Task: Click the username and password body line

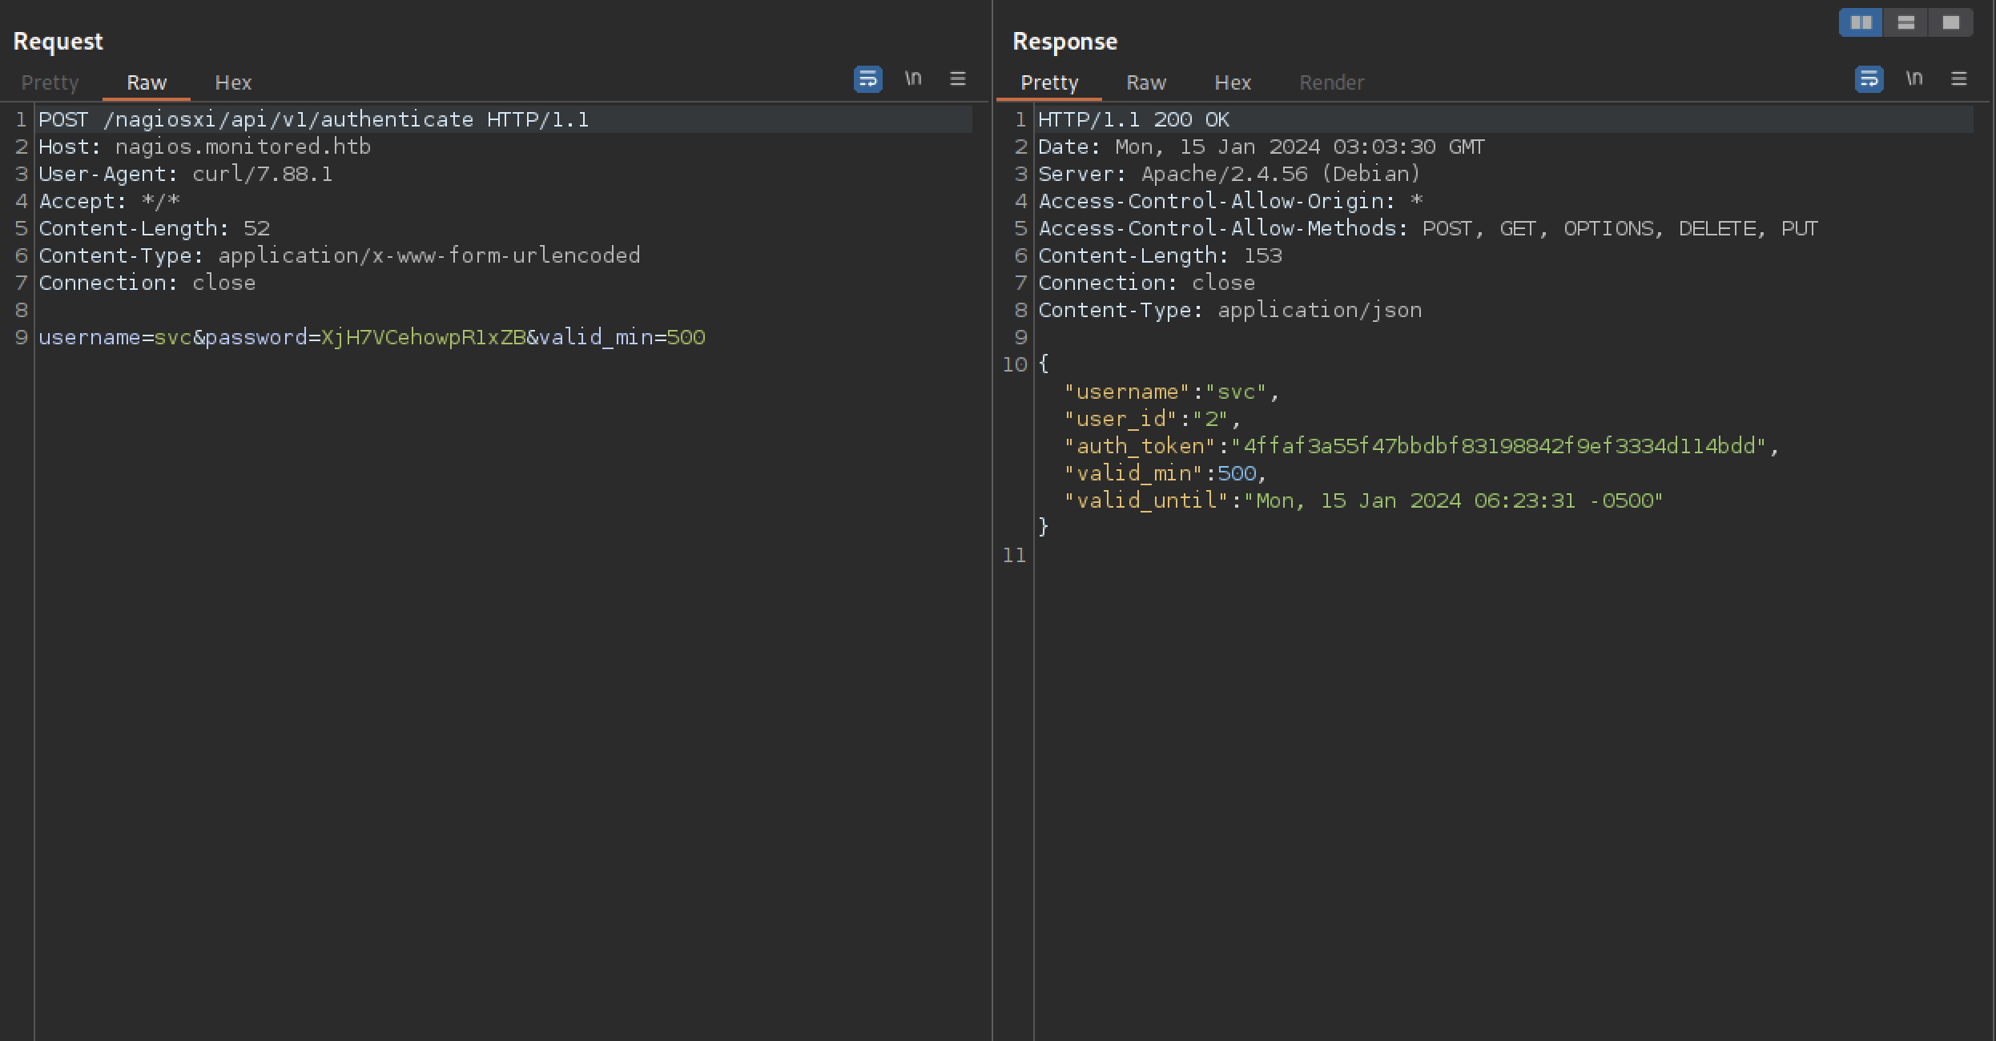Action: tap(372, 338)
